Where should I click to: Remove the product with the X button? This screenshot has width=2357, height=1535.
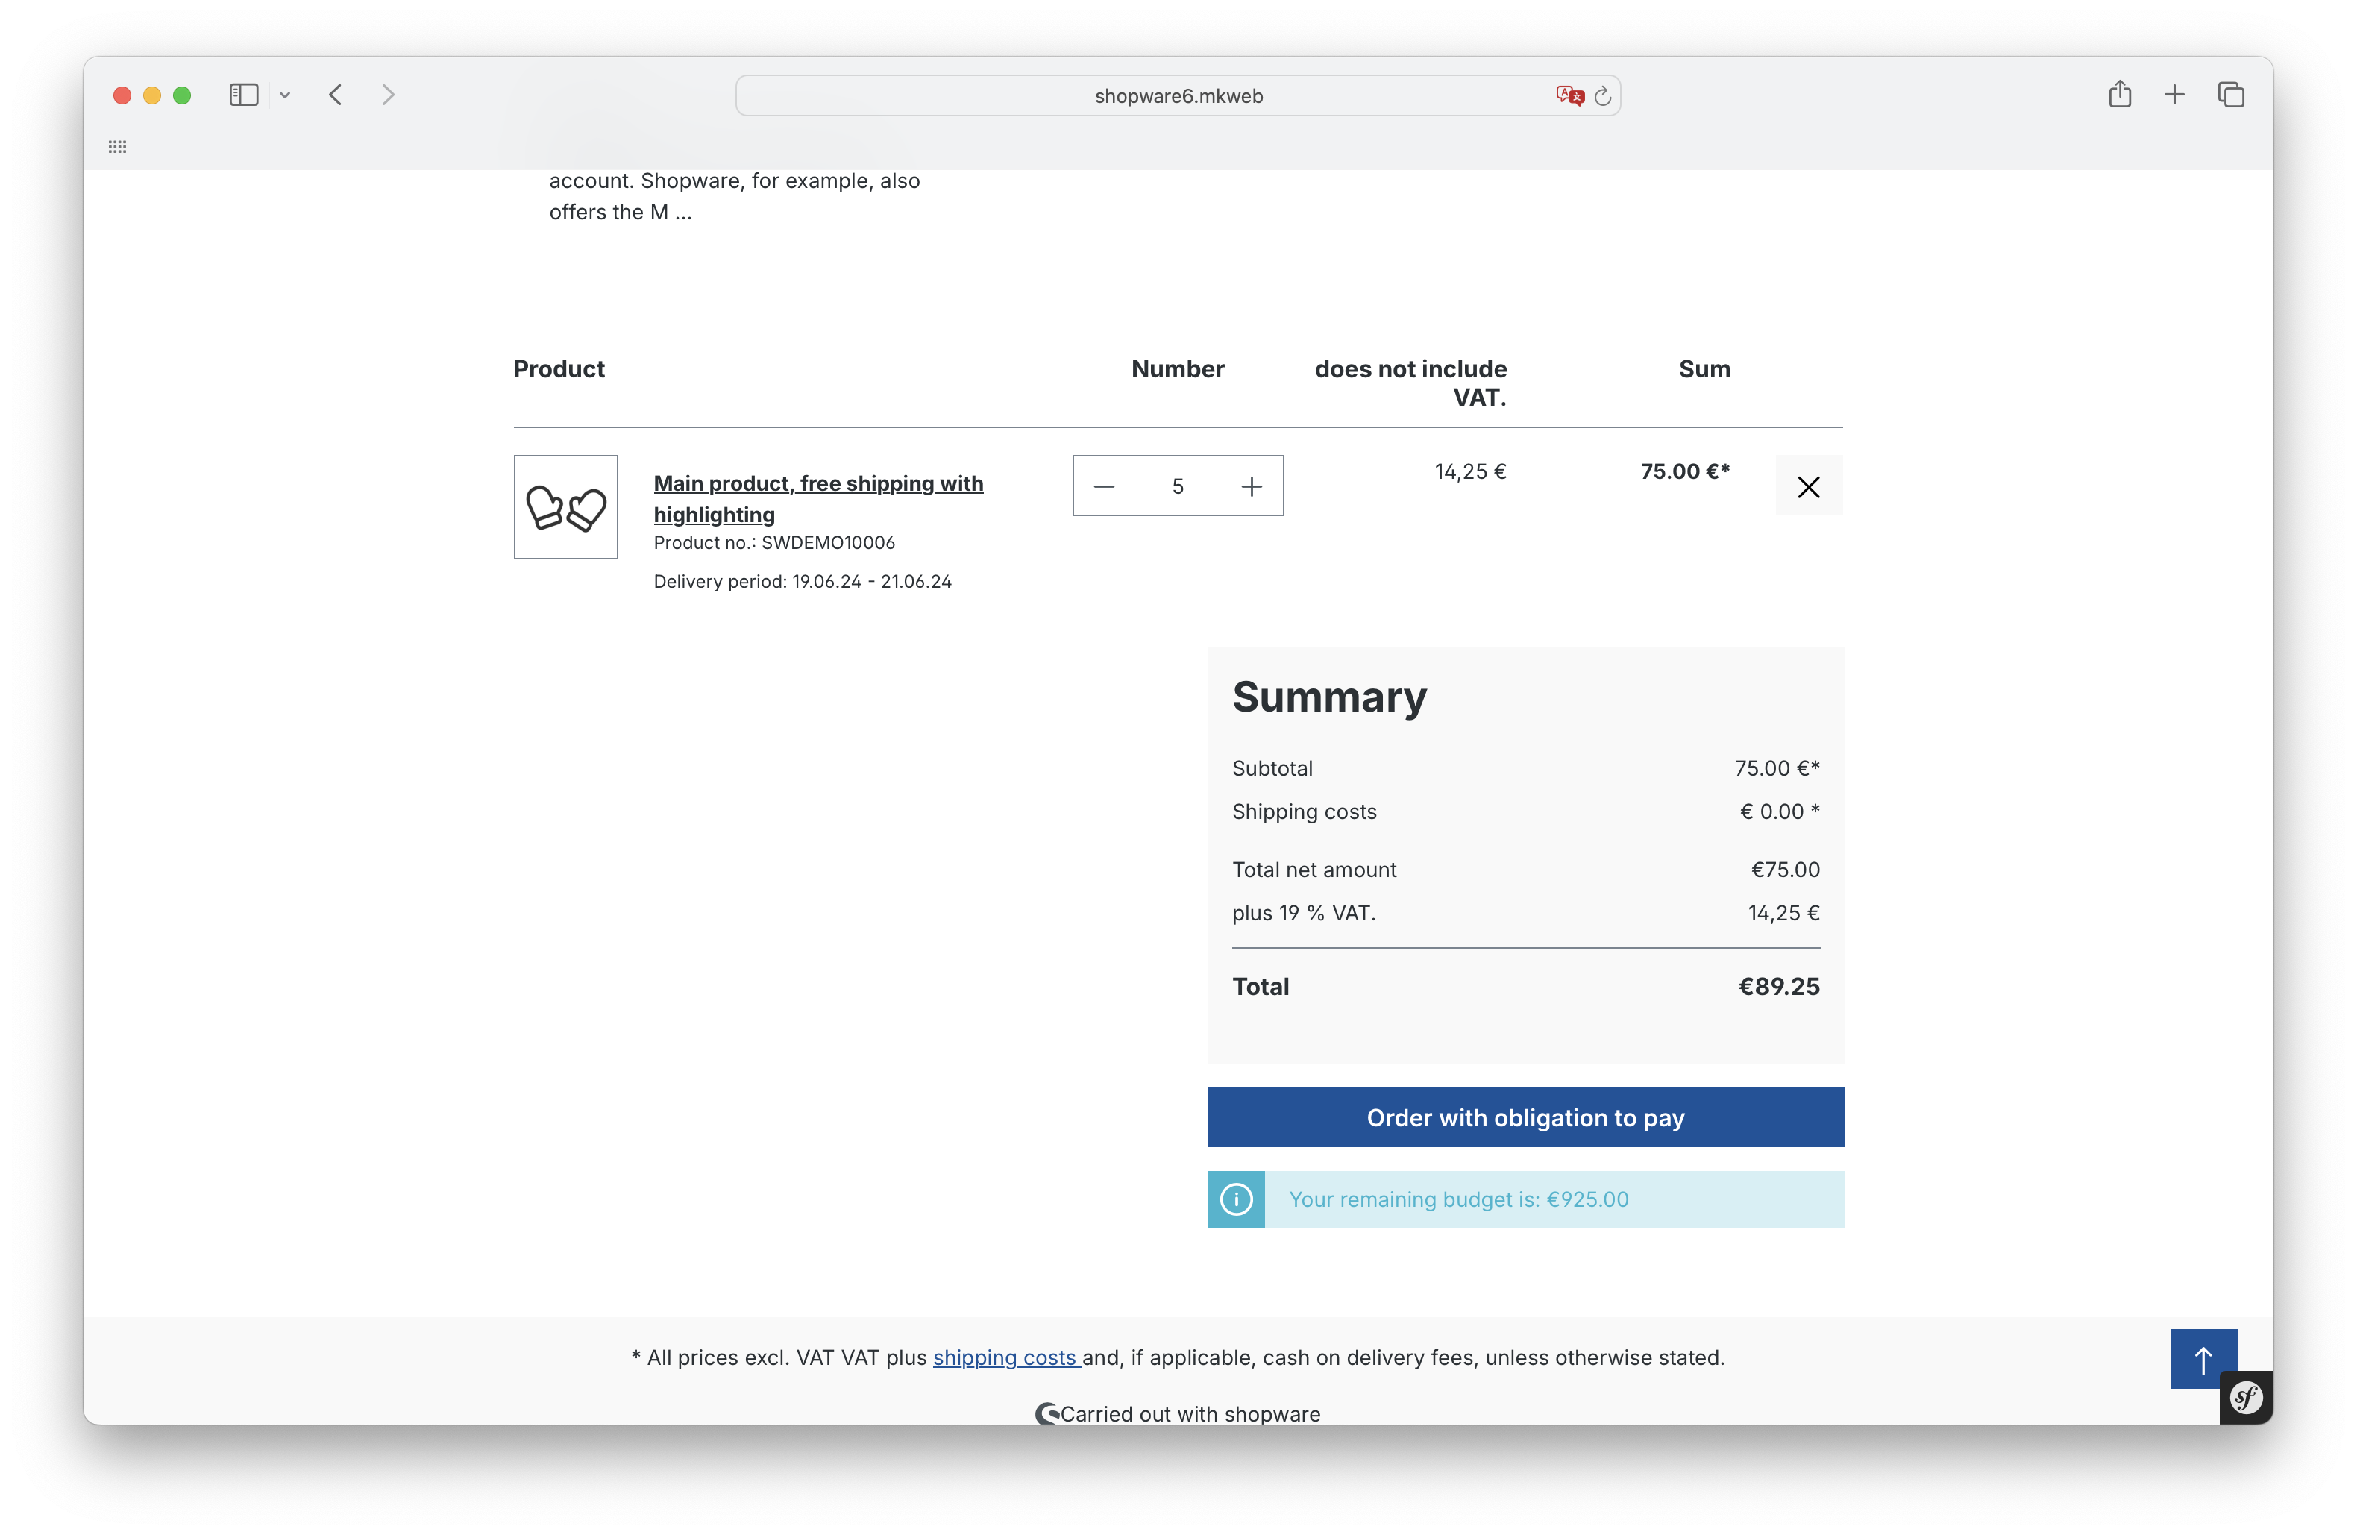(x=1808, y=486)
